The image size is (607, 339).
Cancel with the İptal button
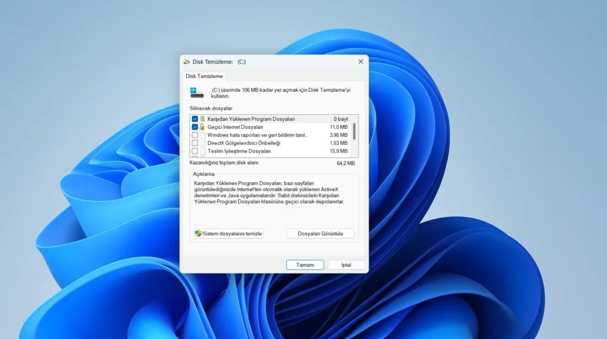coord(346,265)
